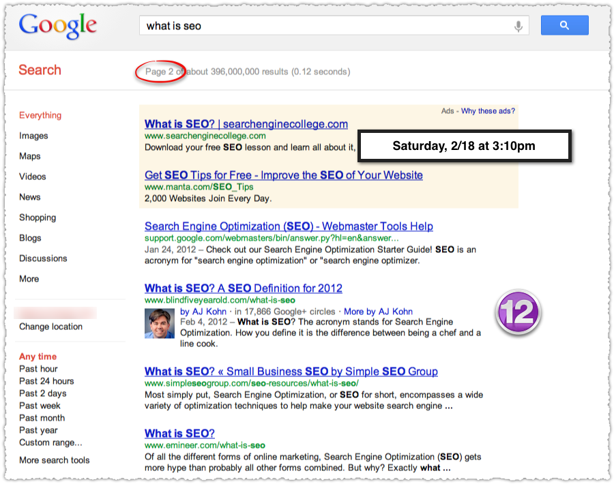This screenshot has height=484, width=614.
Task: Expand More search tools
Action: (x=55, y=460)
